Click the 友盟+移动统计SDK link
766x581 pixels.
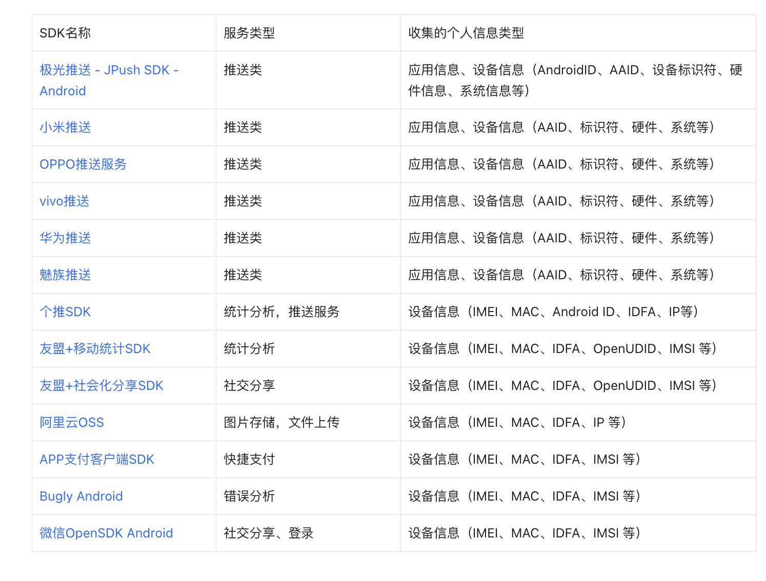pyautogui.click(x=95, y=348)
